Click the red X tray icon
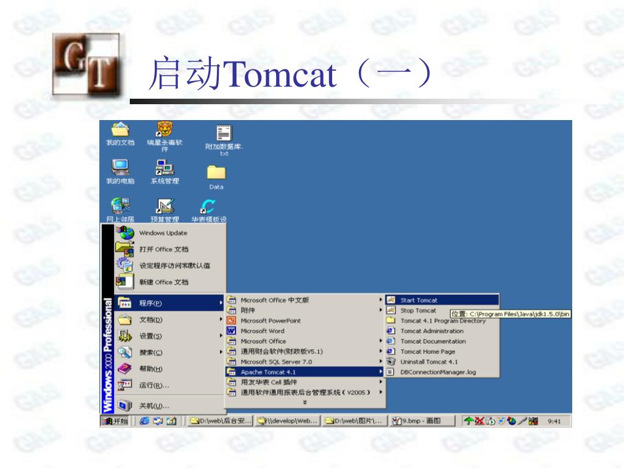Screen dimensions: 624x468 [x=480, y=420]
